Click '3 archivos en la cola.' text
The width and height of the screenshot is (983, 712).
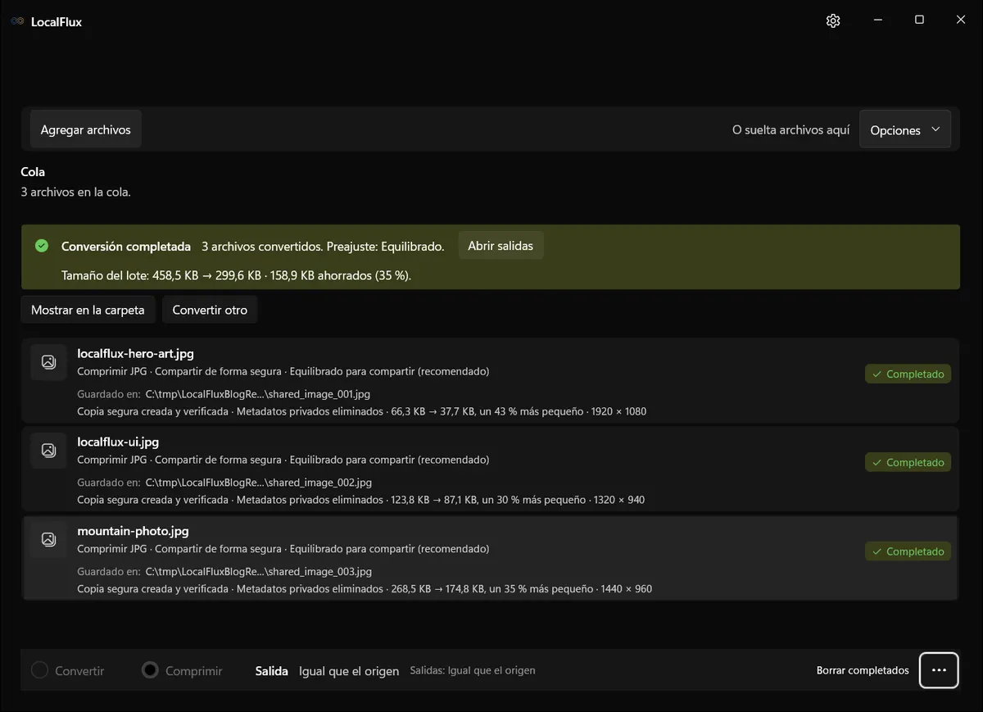click(x=75, y=192)
